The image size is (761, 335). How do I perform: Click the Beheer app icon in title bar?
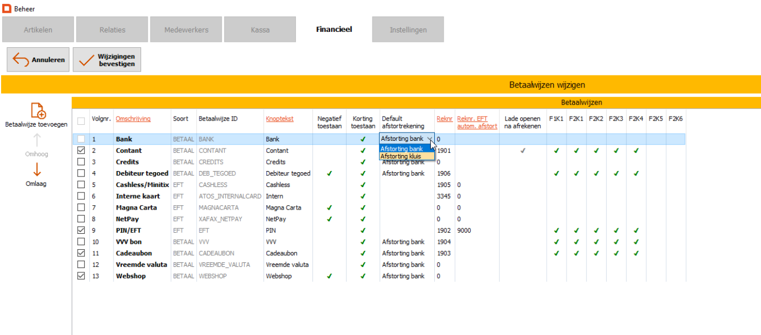(7, 9)
